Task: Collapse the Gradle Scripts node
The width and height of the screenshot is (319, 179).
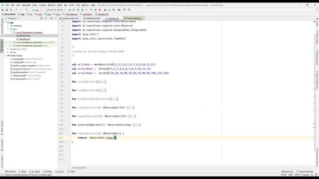Action: point(5,56)
